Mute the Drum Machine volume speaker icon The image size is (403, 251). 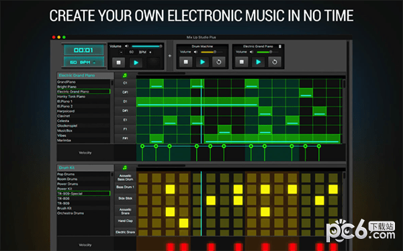tap(195, 52)
